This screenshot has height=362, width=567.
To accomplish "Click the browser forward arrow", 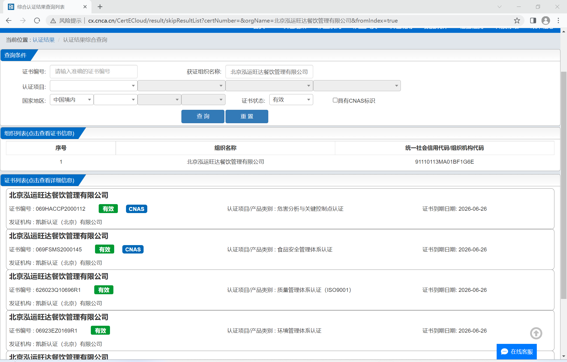I will [x=23, y=20].
